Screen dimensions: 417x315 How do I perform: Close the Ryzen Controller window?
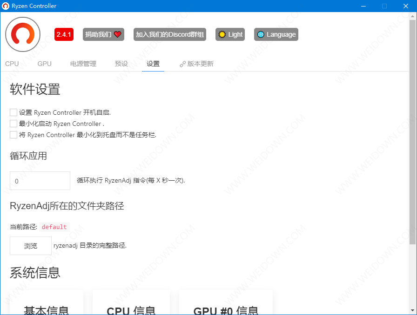(405, 6)
